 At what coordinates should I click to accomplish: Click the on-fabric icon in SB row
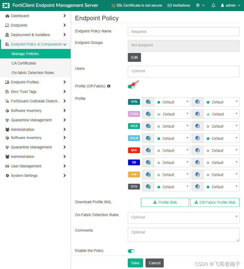[x=148, y=162]
